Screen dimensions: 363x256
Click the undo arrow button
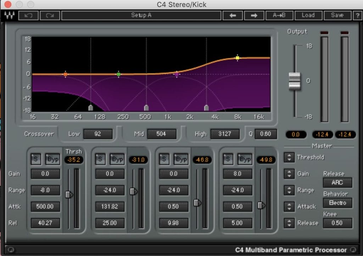[28, 15]
